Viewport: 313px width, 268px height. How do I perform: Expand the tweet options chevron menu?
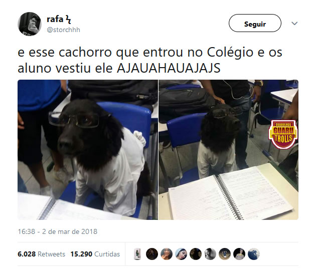click(294, 24)
